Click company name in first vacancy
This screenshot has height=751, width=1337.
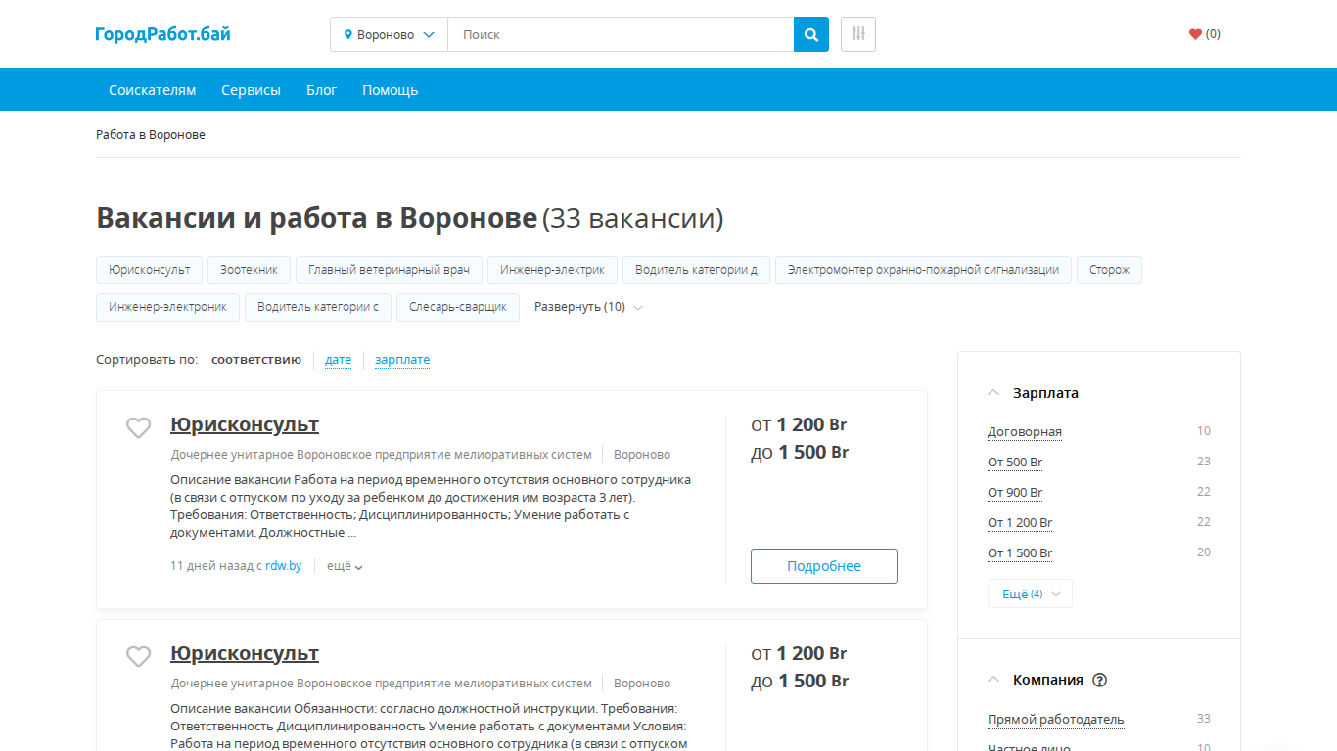tap(382, 455)
